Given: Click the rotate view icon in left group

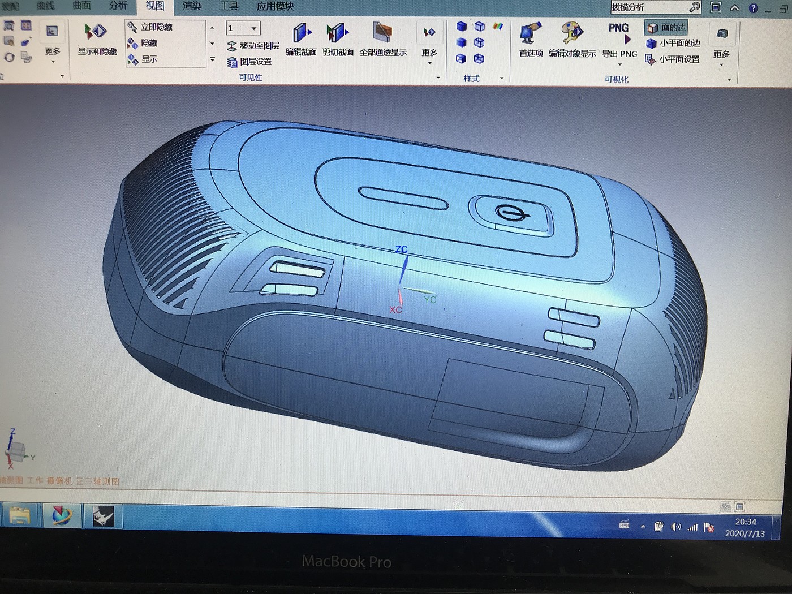Looking at the screenshot, I should pyautogui.click(x=9, y=58).
